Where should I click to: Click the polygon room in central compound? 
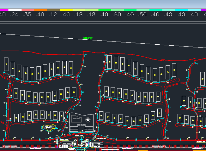point(76,119)
